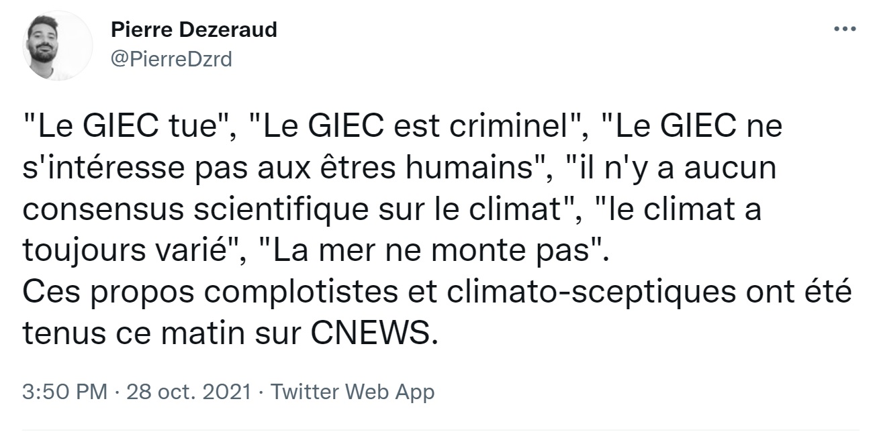Click the phrase "êtres humains" in the tweet
The width and height of the screenshot is (875, 434).
(461, 169)
